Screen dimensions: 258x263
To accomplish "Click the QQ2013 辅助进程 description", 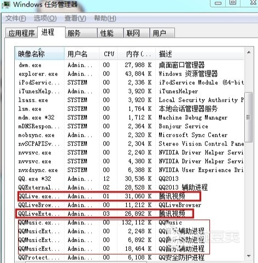I will coord(183,188).
